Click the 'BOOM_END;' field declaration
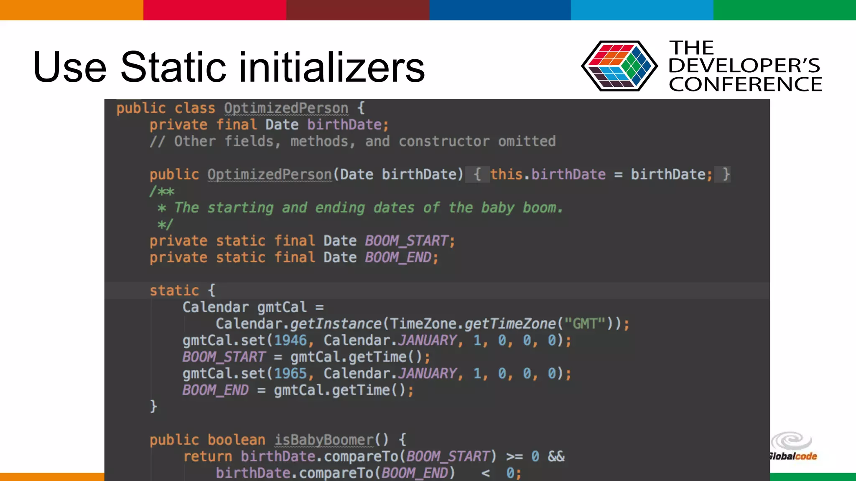The image size is (856, 481). coord(294,258)
